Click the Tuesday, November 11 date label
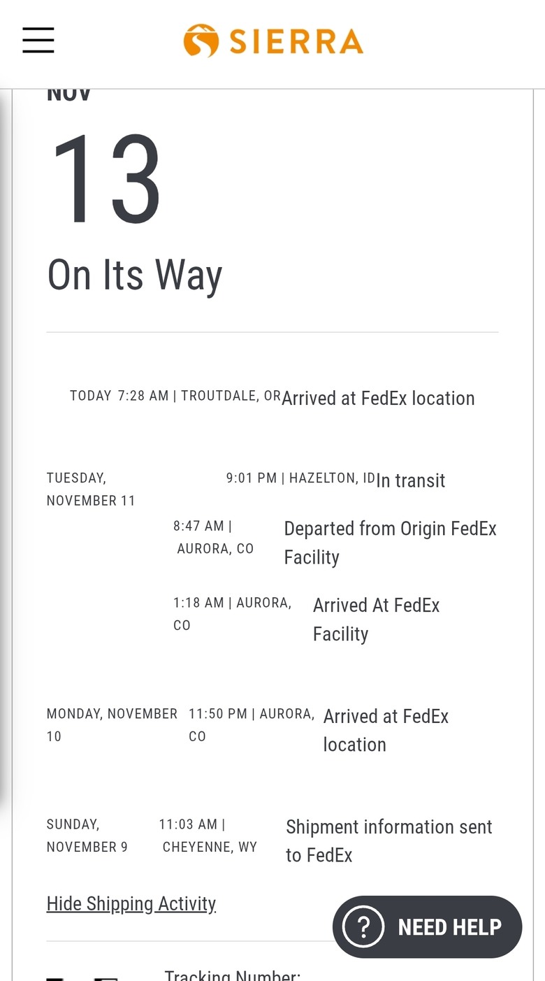This screenshot has height=981, width=545. tap(90, 489)
